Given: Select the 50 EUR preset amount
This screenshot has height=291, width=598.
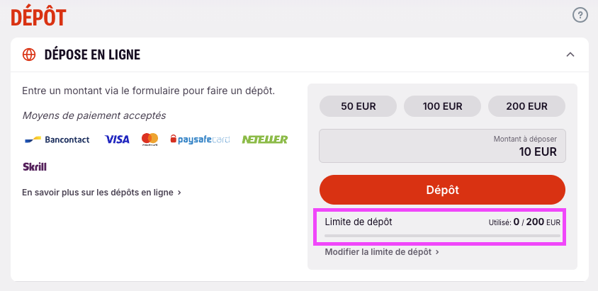Looking at the screenshot, I should 359,107.
